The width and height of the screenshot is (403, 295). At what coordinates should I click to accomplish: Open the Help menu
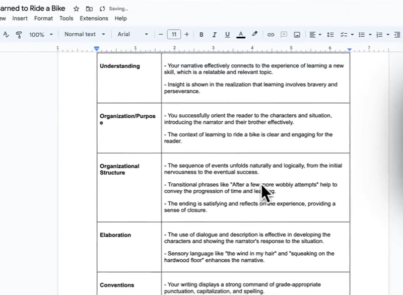click(120, 19)
